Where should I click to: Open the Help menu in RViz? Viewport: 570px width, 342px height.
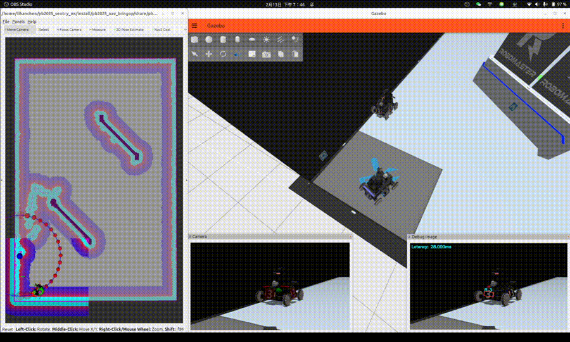(32, 22)
